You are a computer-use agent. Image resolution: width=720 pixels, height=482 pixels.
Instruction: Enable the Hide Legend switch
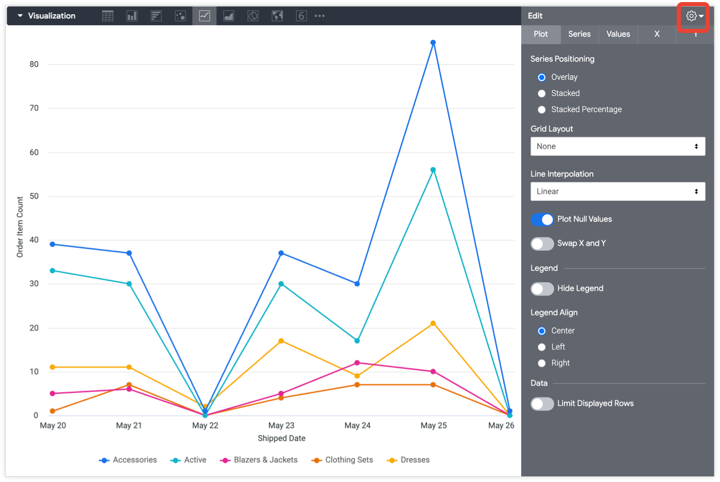pyautogui.click(x=542, y=289)
